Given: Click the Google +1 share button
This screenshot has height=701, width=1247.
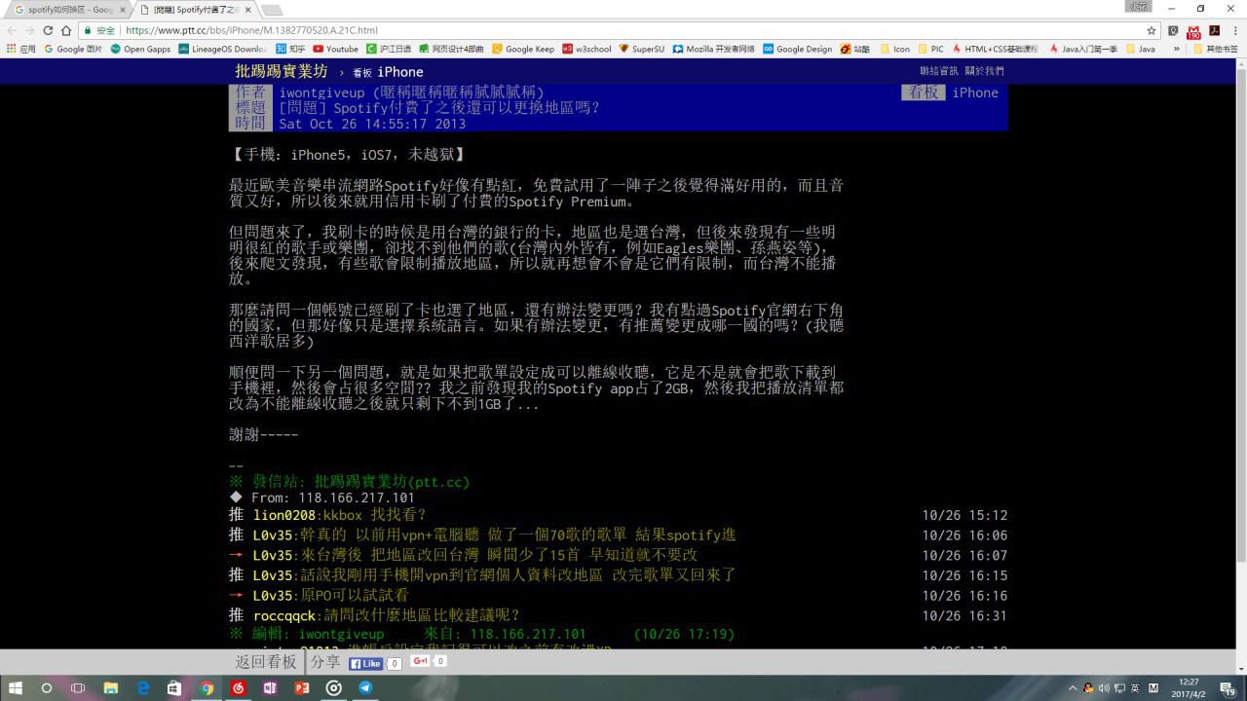Looking at the screenshot, I should [421, 662].
